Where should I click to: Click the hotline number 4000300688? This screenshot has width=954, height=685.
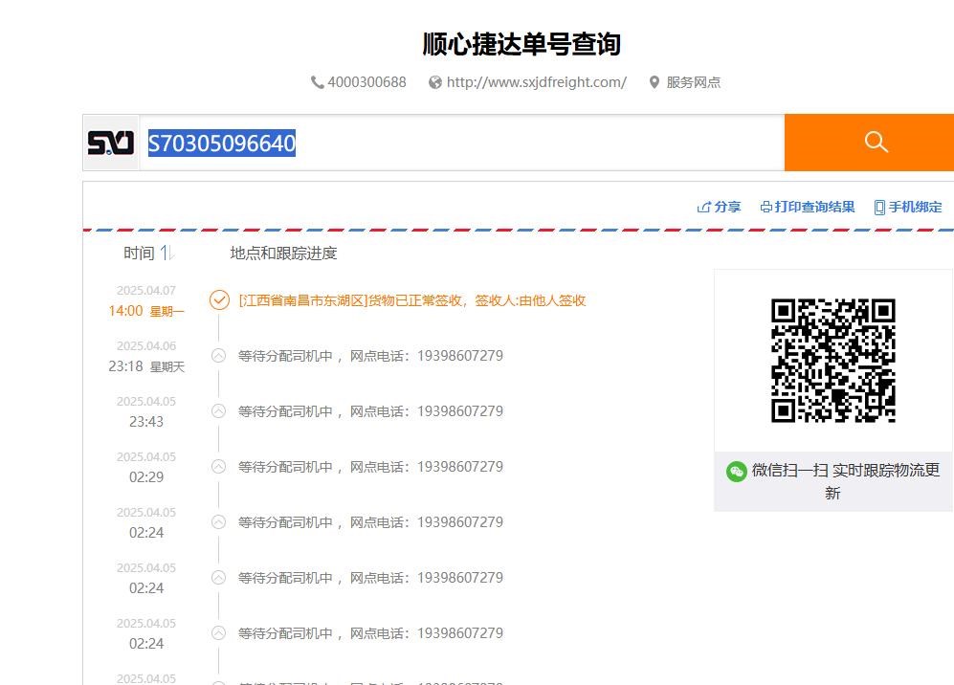click(x=366, y=82)
